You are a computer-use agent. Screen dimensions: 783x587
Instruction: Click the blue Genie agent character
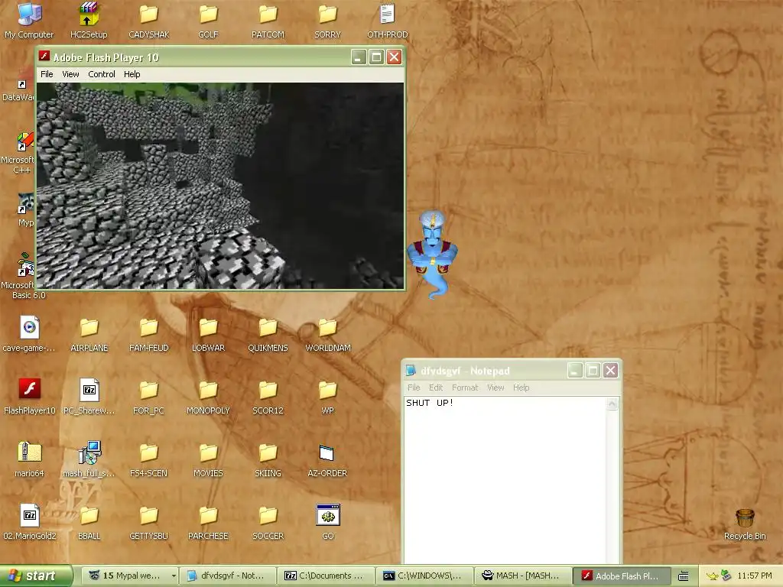click(x=433, y=254)
